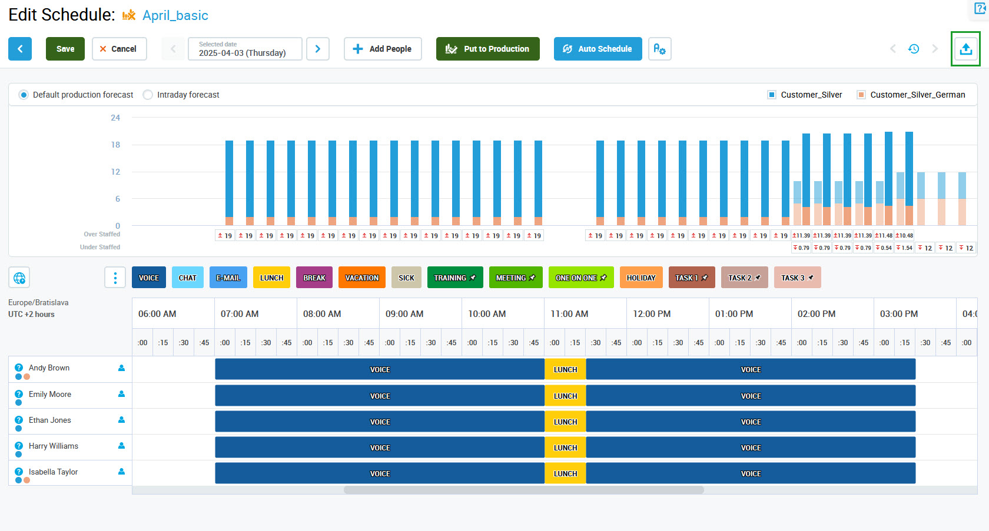The height and width of the screenshot is (531, 989).
Task: Select Intraday forecast radio button
Action: (148, 95)
